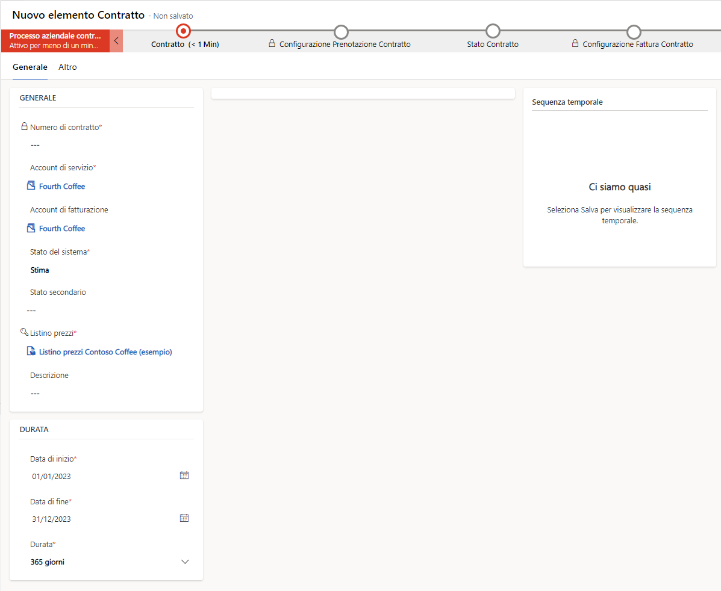Click the Stato Contratto stage label
This screenshot has width=721, height=591.
[493, 45]
